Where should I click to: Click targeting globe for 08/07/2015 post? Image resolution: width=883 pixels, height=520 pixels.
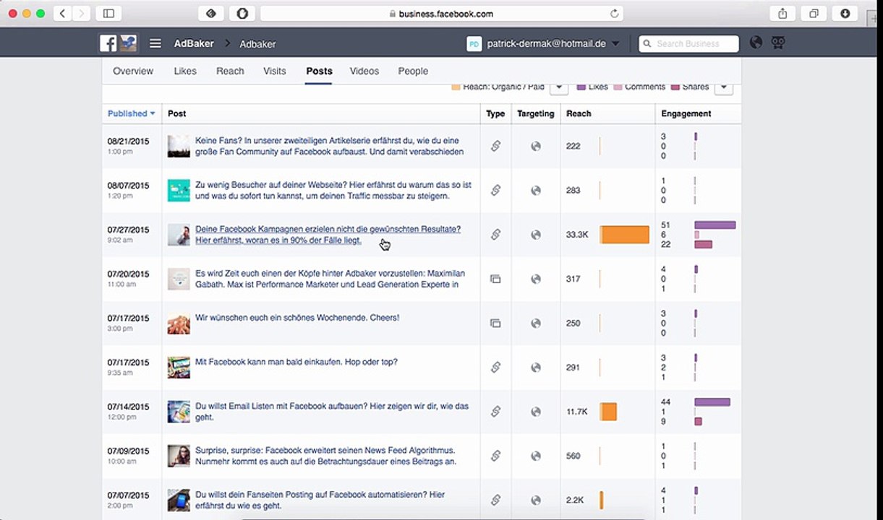pos(536,191)
